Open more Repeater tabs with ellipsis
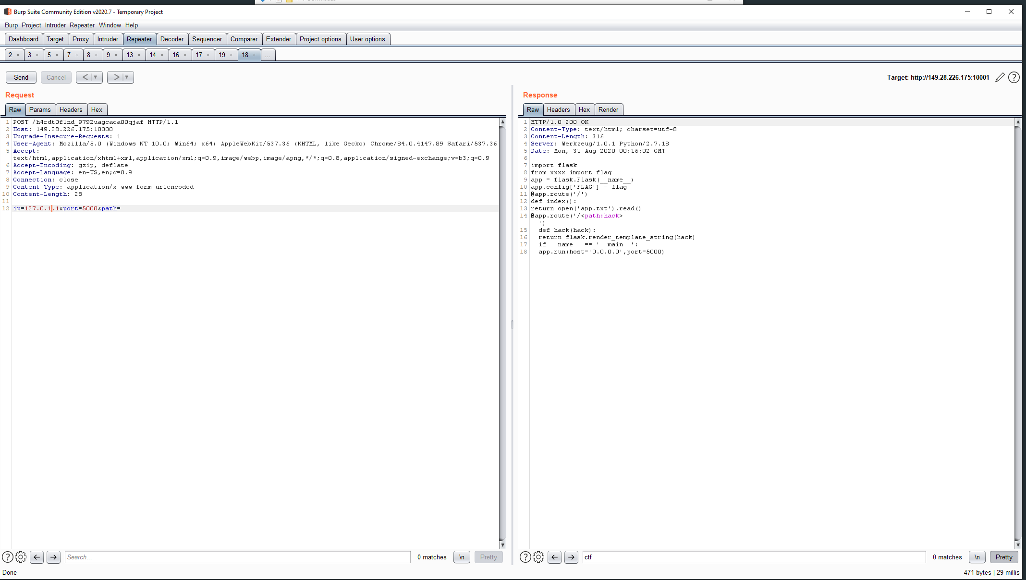The width and height of the screenshot is (1026, 580). click(268, 55)
